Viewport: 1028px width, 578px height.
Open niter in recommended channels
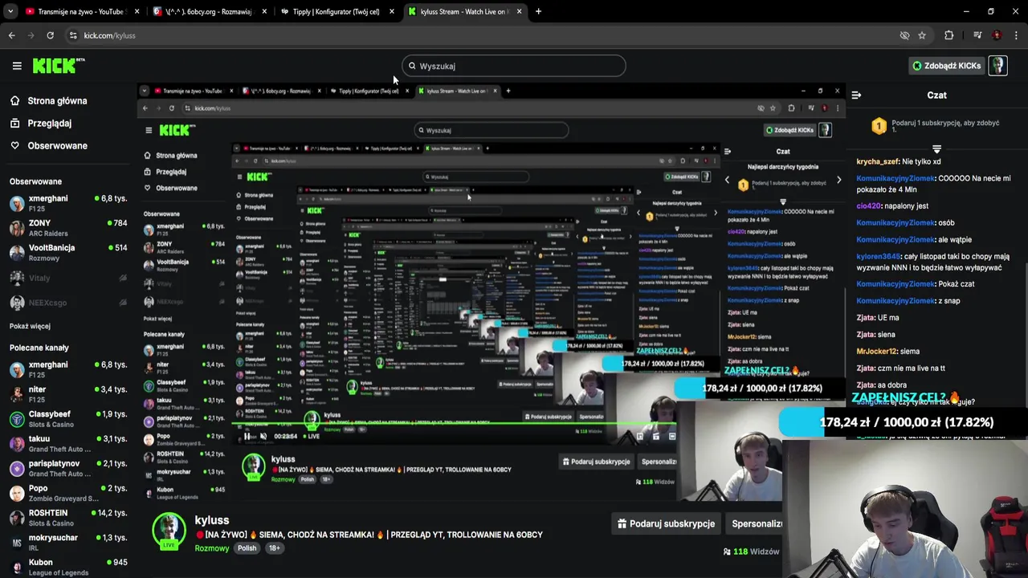pyautogui.click(x=68, y=394)
